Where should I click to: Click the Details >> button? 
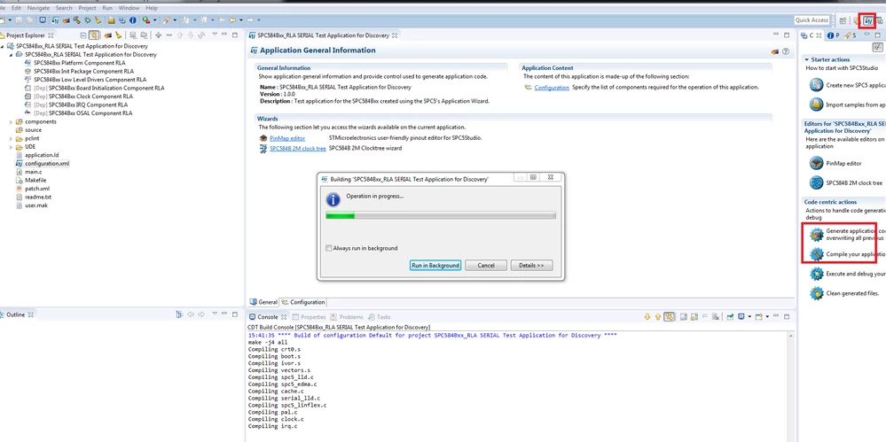click(x=531, y=266)
